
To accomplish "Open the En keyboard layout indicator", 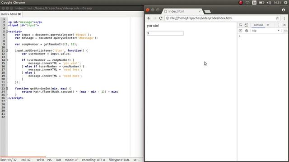I will pyautogui.click(x=254, y=3).
